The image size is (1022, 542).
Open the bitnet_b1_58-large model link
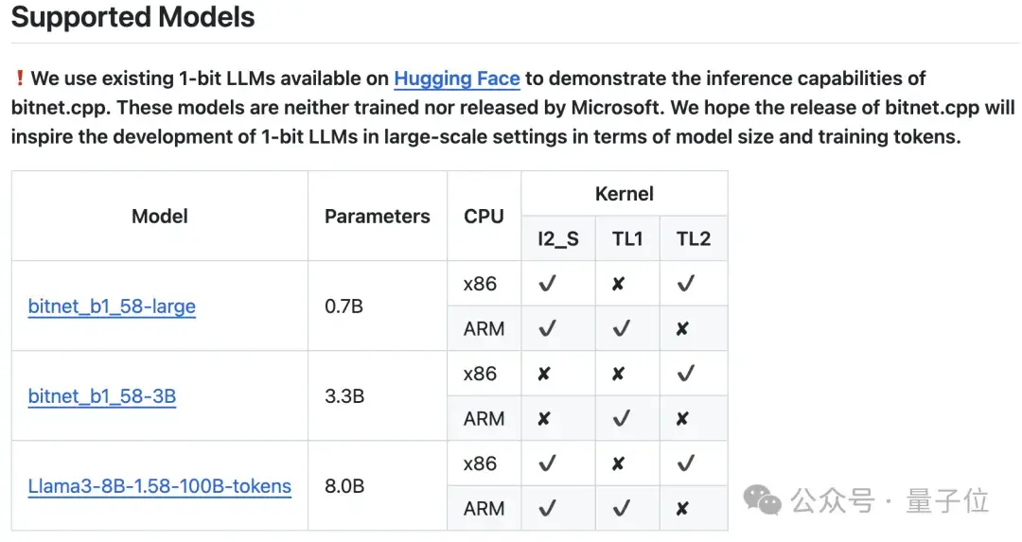112,306
